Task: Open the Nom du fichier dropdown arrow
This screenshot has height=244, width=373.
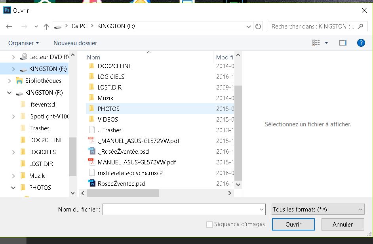Action: point(261,210)
